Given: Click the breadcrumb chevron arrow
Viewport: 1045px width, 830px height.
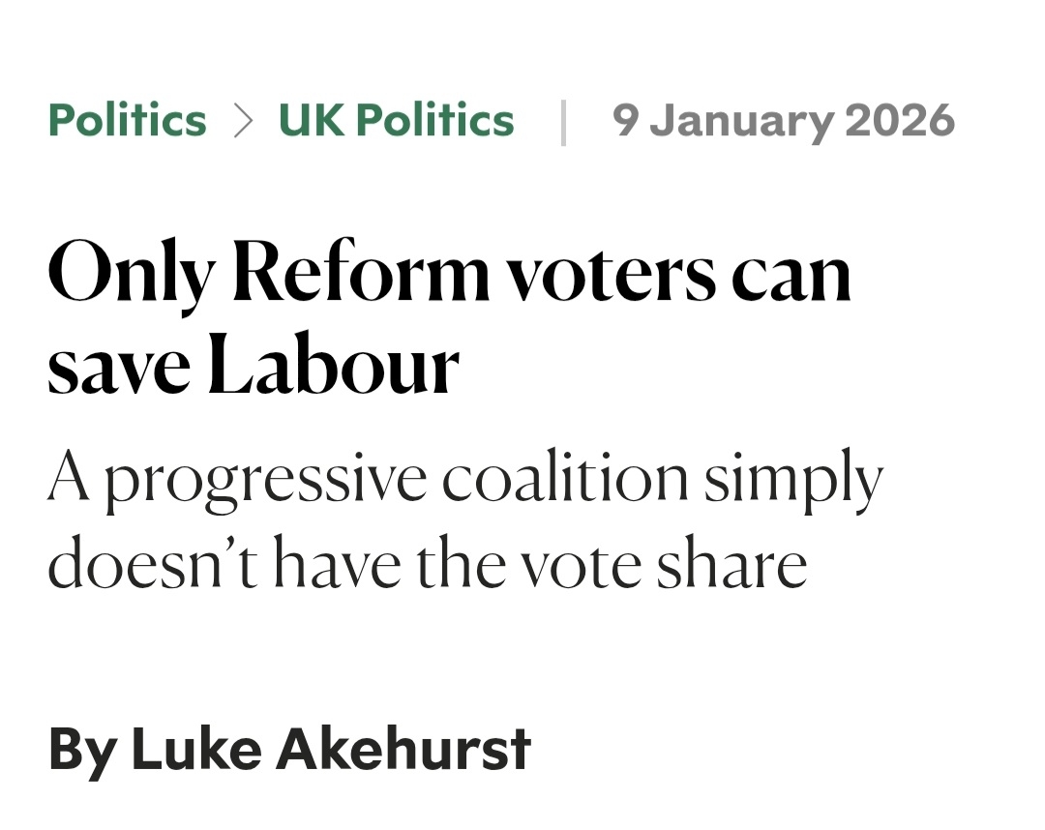Looking at the screenshot, I should [243, 122].
